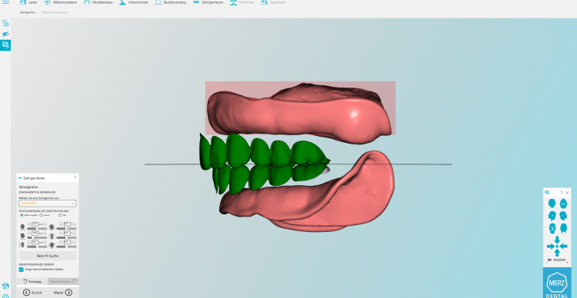Click the help question mark in Zahngarnituren panel

75,178
